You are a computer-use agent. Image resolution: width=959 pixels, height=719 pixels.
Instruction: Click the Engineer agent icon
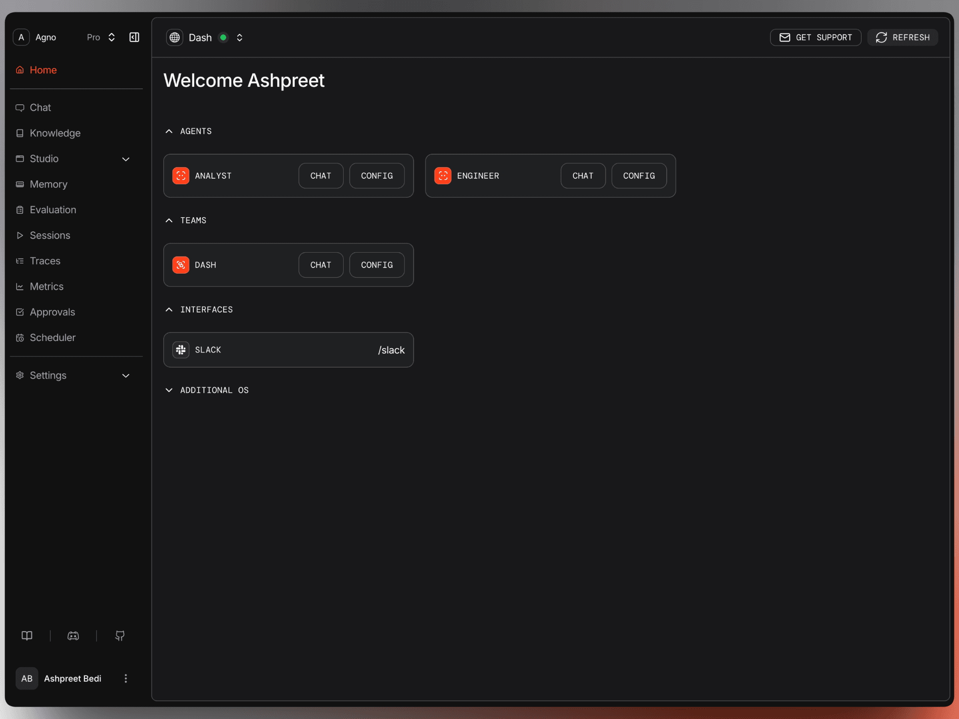click(443, 176)
